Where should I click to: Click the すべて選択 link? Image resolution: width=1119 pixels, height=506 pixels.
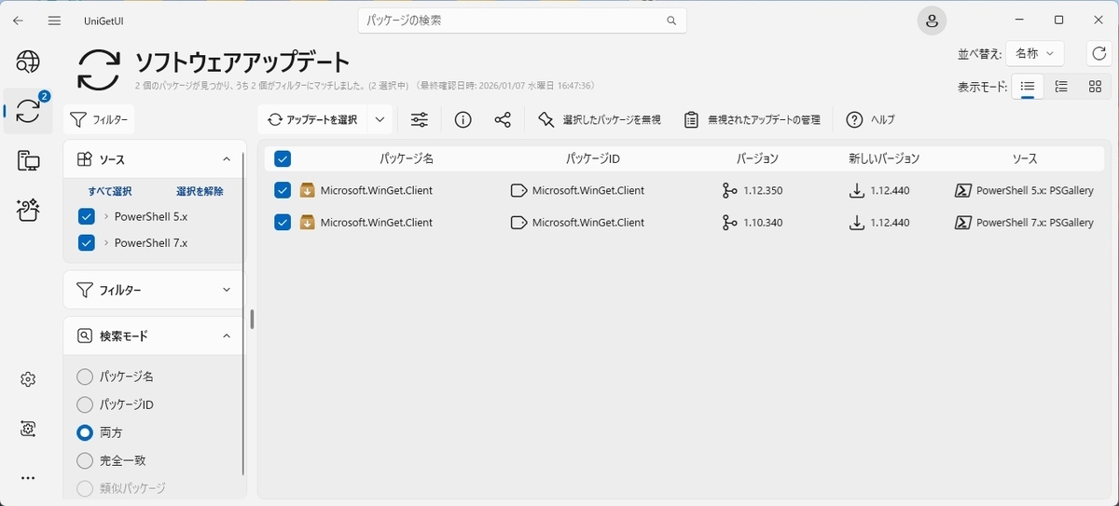[110, 191]
